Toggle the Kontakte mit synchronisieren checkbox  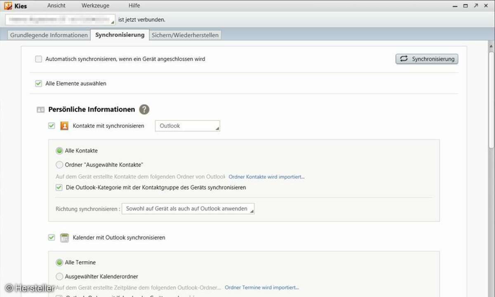click(x=52, y=125)
